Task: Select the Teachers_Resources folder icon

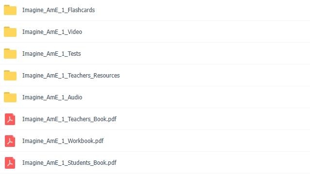Action: [10, 75]
